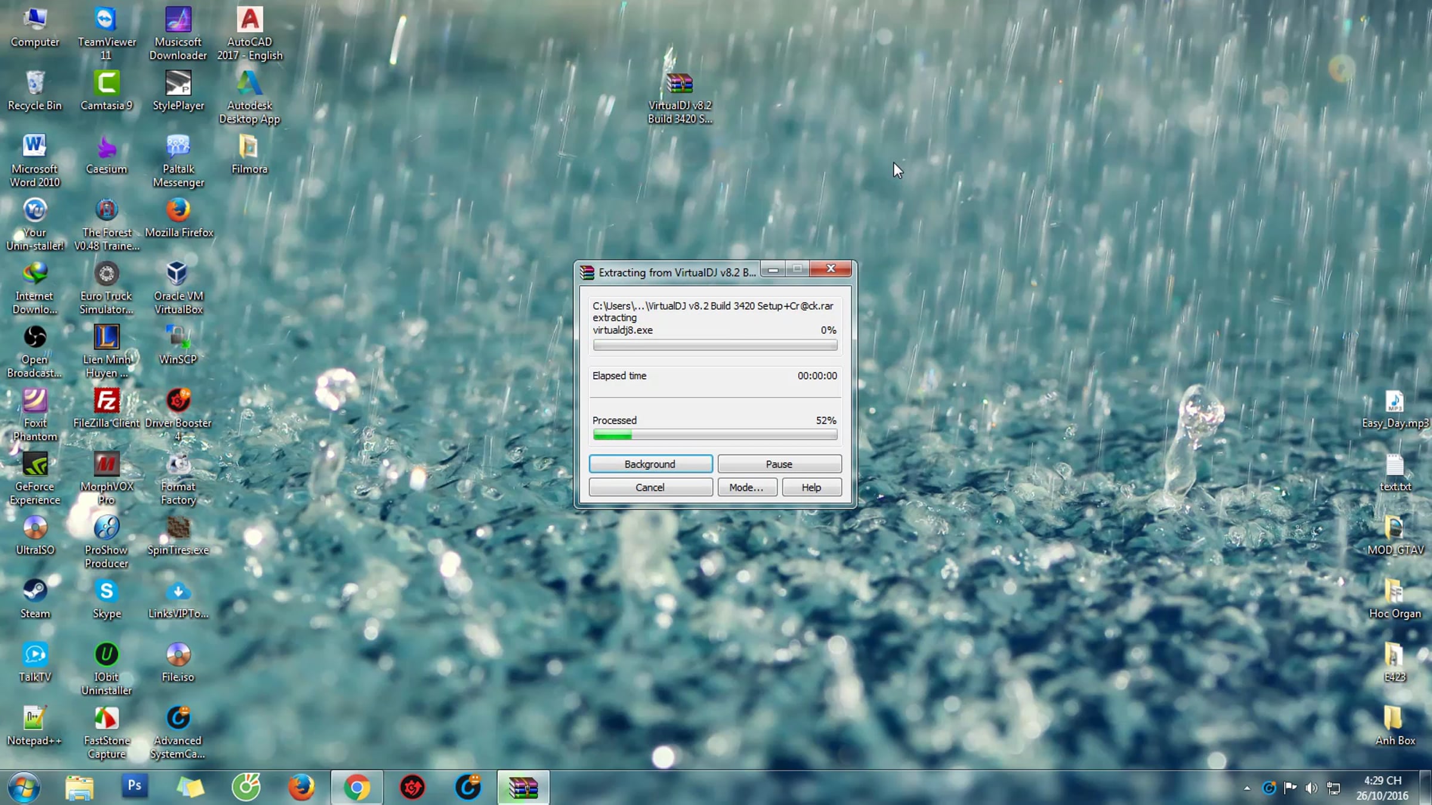The height and width of the screenshot is (805, 1432).
Task: Select the Oracle VM VirtualBox icon
Action: coord(177,274)
